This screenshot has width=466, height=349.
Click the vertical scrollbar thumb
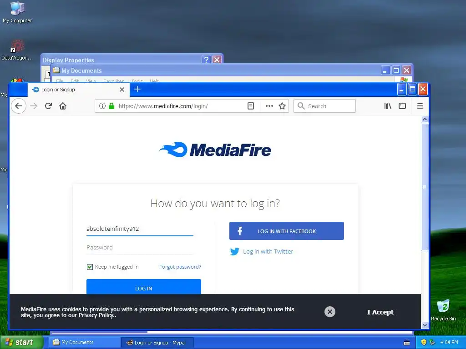point(425,187)
